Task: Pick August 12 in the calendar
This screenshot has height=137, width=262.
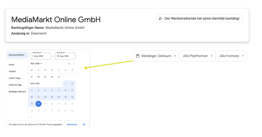Action: point(45,97)
